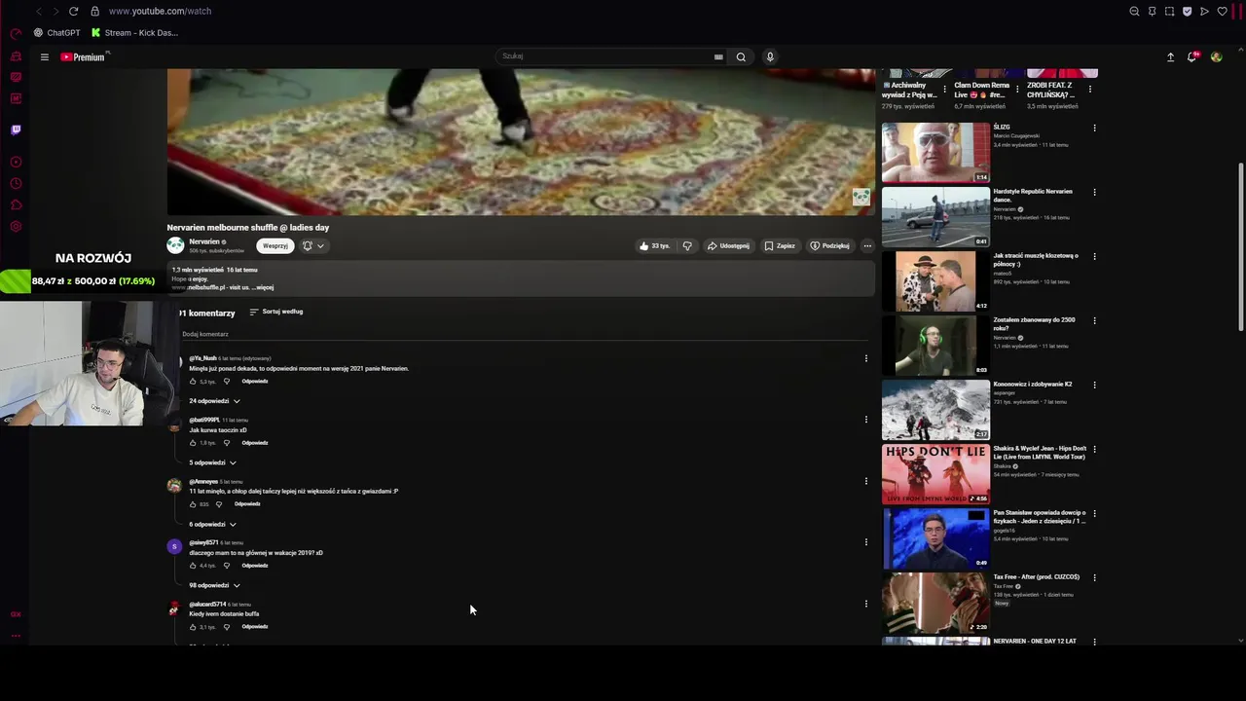
Task: Expand the description with ...więcej
Action: 263,287
